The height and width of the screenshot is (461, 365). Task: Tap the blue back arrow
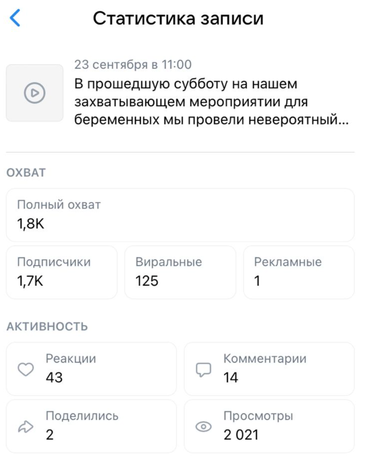[16, 19]
